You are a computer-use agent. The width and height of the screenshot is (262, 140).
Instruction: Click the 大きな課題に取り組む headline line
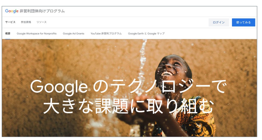tap(128, 106)
